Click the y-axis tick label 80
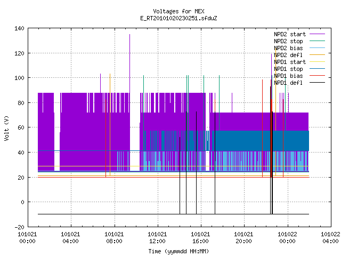Image resolution: width=341 pixels, height=256 pixels. [x=21, y=103]
